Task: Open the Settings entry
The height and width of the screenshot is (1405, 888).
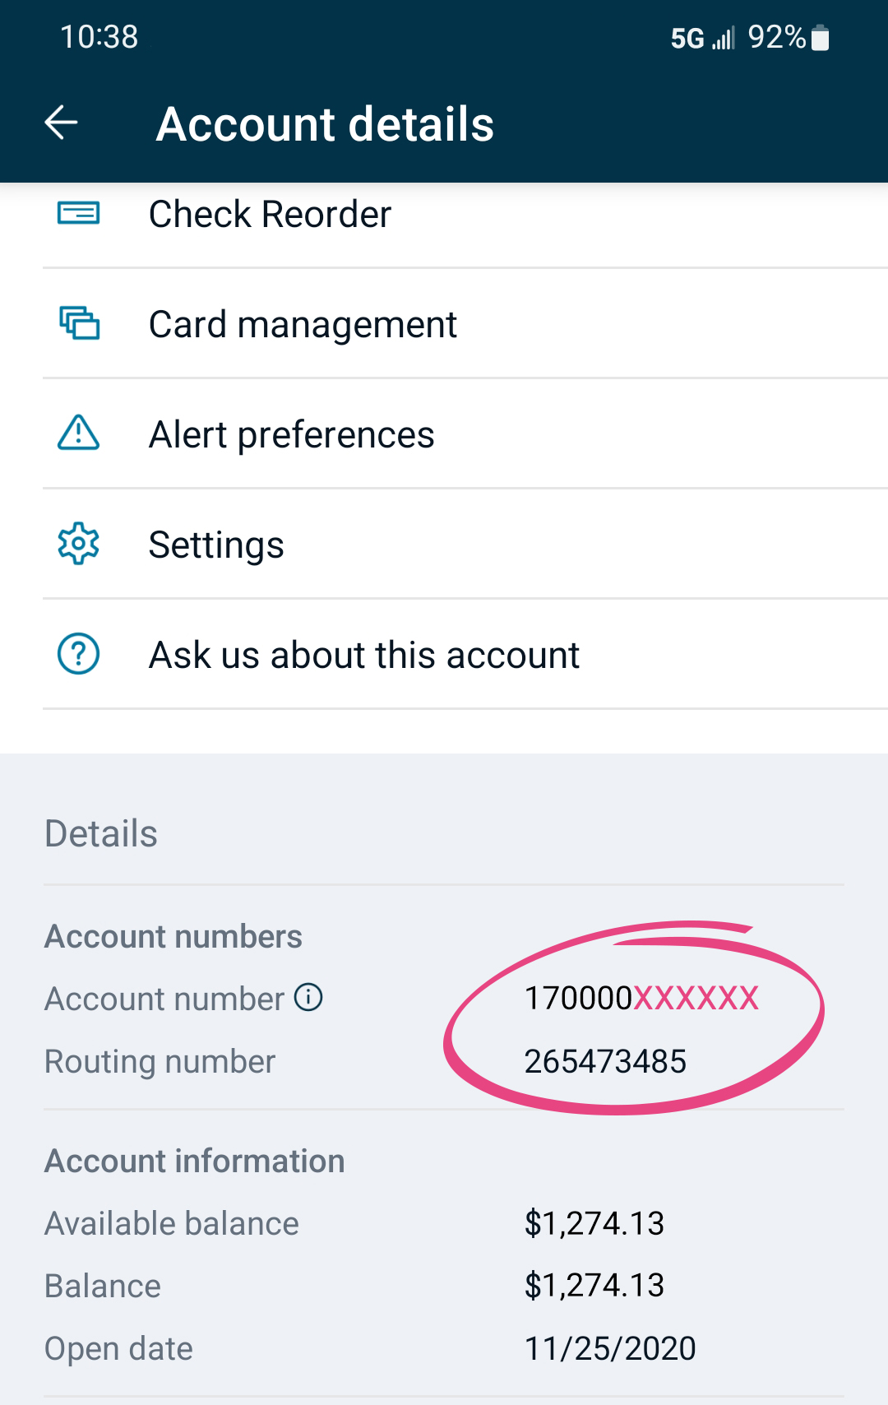Action: pos(216,545)
